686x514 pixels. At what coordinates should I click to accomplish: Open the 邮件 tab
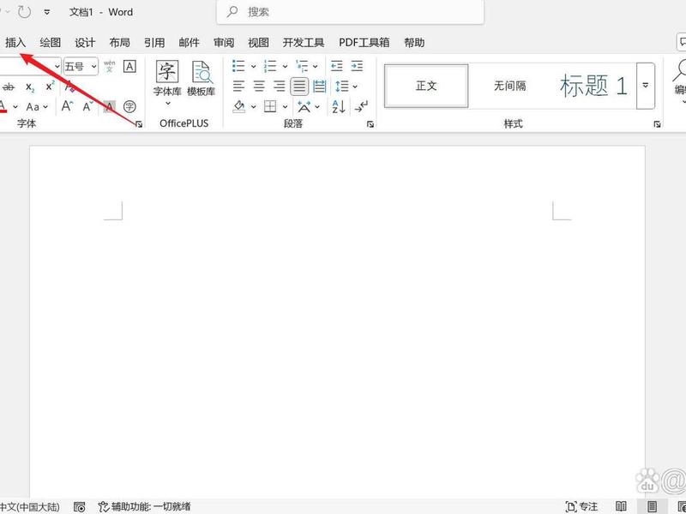coord(189,42)
